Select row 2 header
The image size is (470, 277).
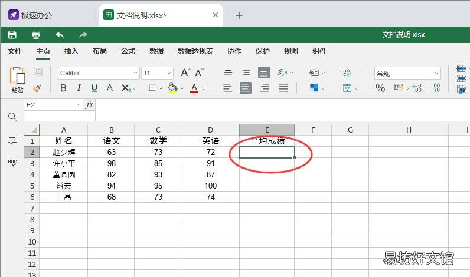coord(32,152)
